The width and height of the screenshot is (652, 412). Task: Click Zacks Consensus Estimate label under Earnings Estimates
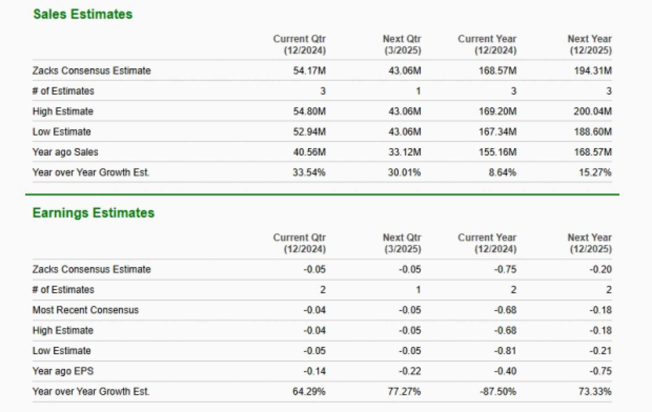coord(92,269)
